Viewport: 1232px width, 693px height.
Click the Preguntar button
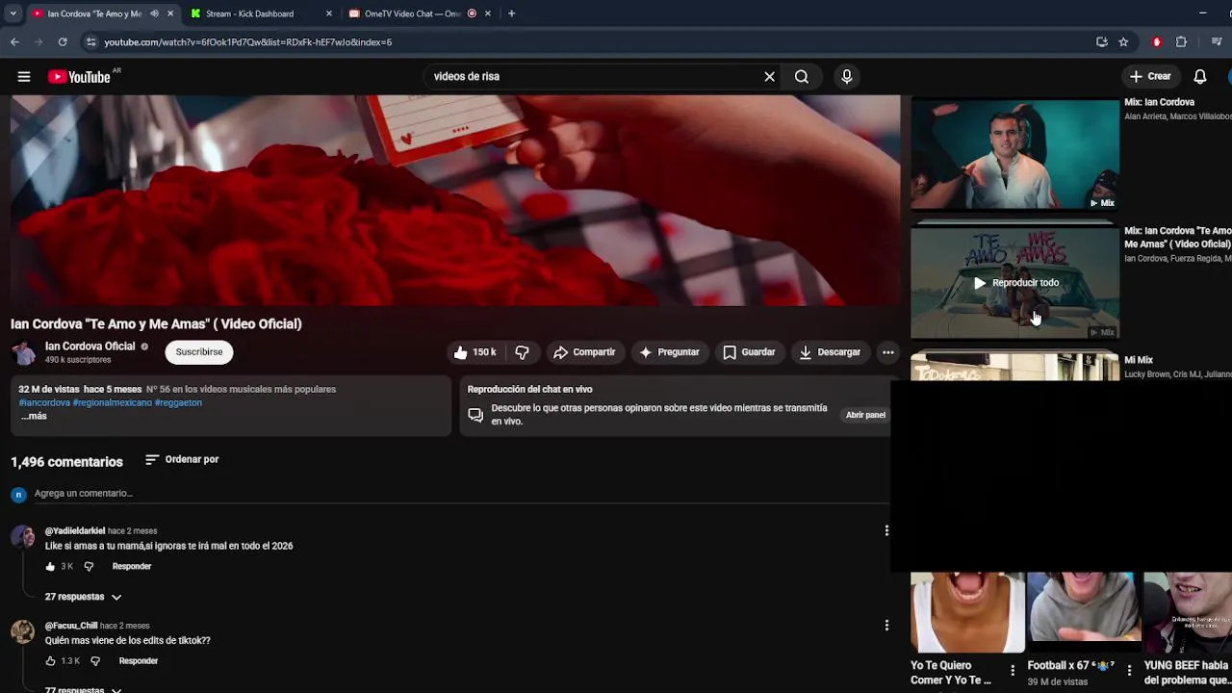(669, 352)
